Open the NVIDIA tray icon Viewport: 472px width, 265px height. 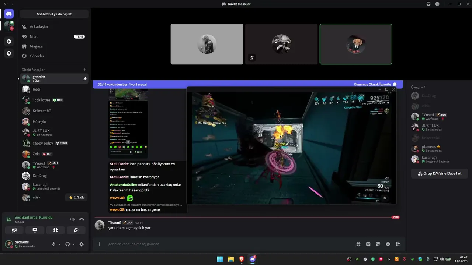pos(357,259)
